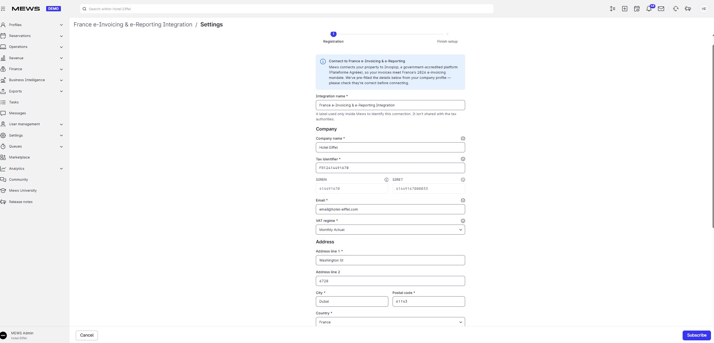Click the Analytics line chart icon
Viewport: 714px width, 343px height.
3,169
